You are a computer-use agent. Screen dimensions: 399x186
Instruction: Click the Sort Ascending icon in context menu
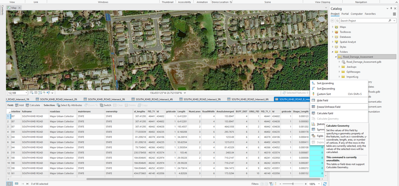point(313,83)
